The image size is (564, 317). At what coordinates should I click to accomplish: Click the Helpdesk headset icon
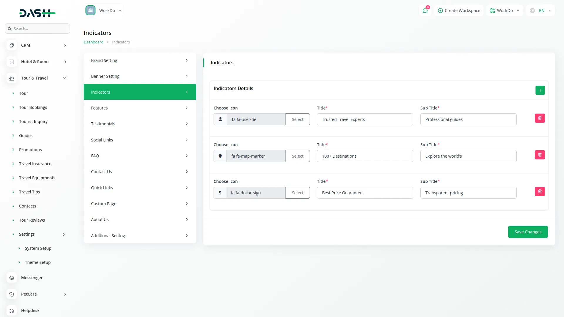12,311
